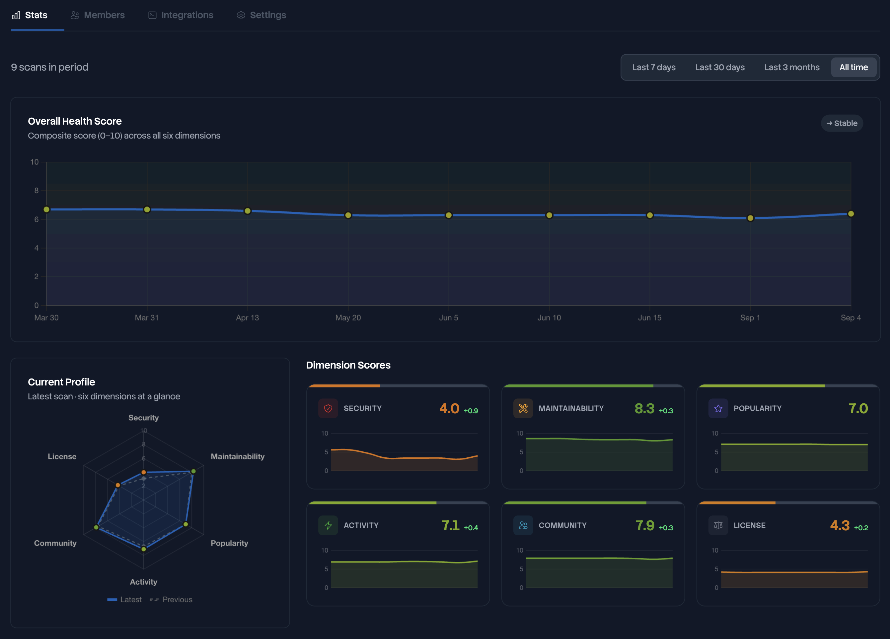890x639 pixels.
Task: Click the Activity 7.1 score value
Action: [451, 525]
